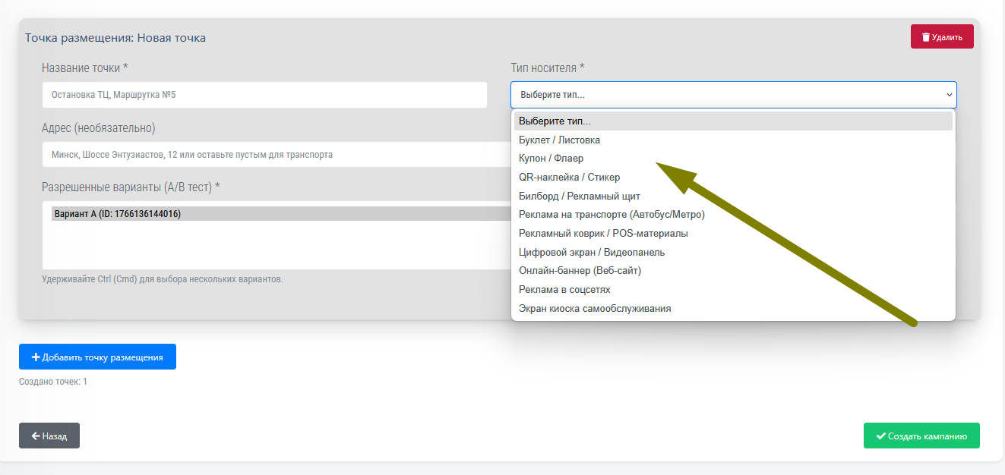Select Реклама на транспорте (Автобус/Метро)
1005x475 pixels.
pyautogui.click(x=612, y=215)
